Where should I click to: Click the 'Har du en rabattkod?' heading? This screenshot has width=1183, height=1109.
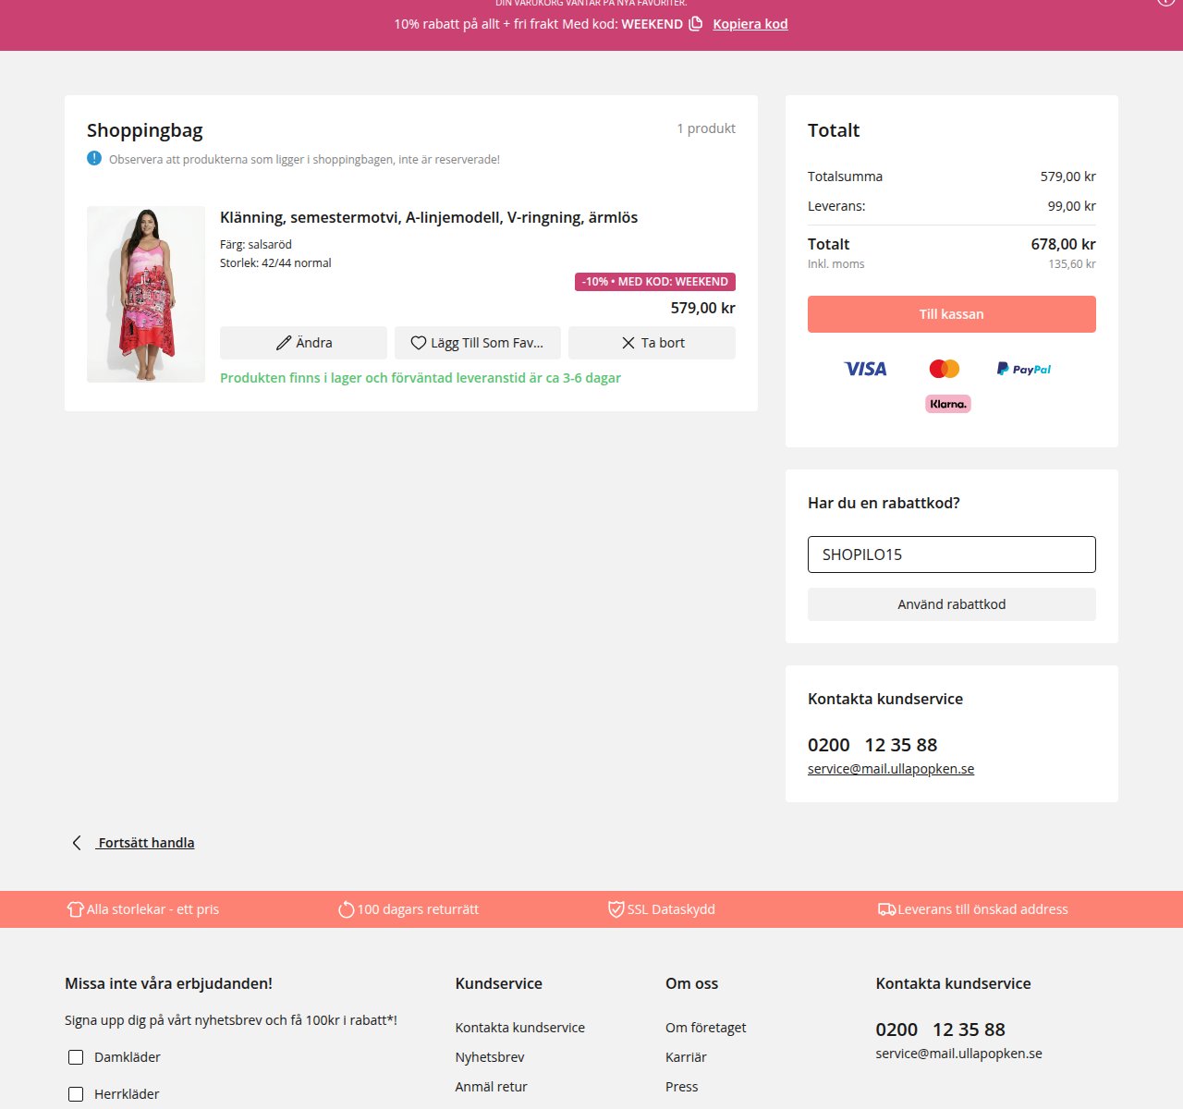[884, 503]
